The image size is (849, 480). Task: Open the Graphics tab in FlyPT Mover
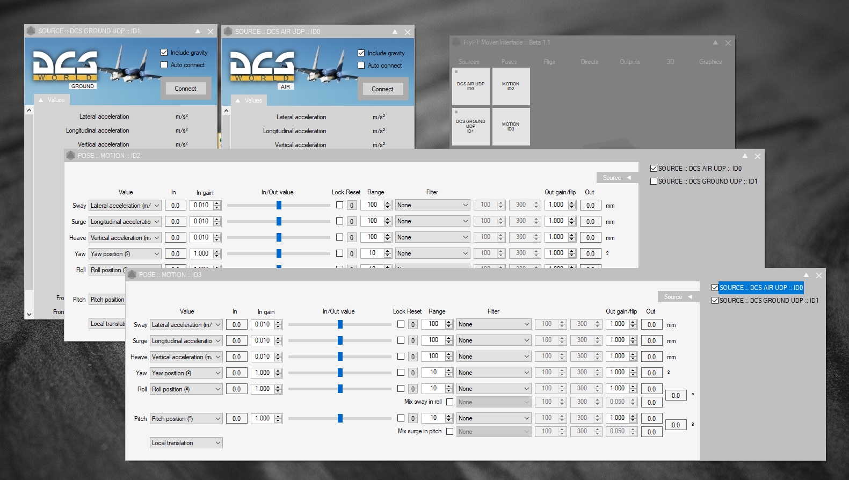pos(710,62)
